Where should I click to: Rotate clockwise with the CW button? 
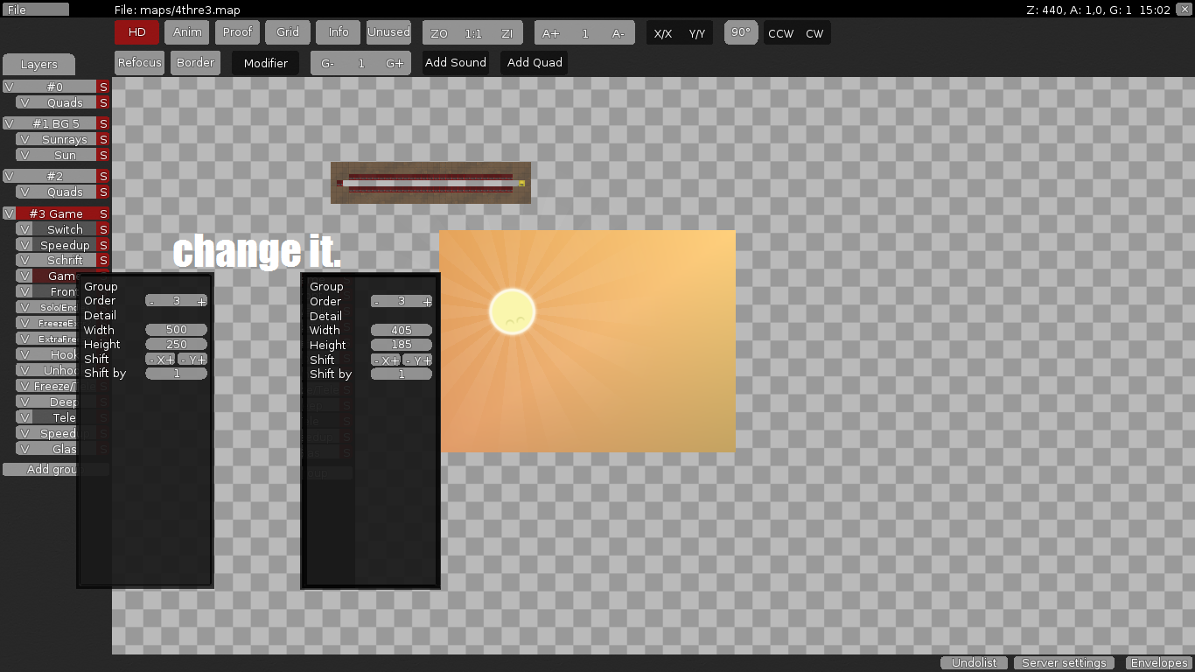point(814,33)
